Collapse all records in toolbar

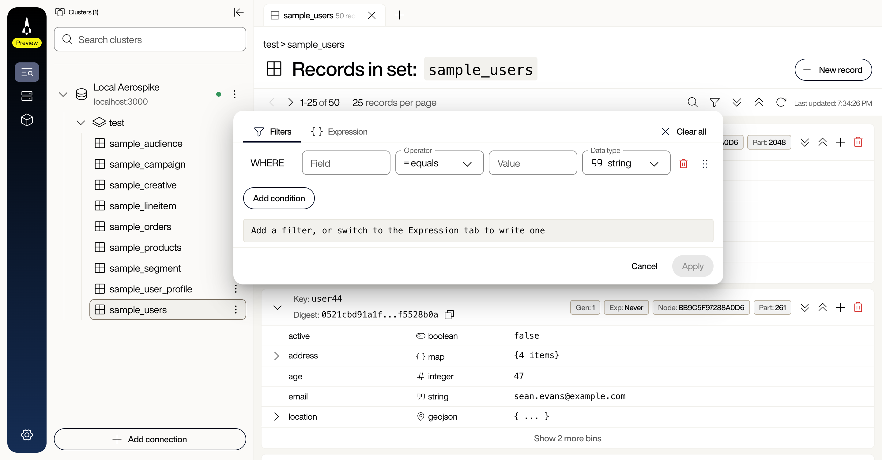(759, 102)
